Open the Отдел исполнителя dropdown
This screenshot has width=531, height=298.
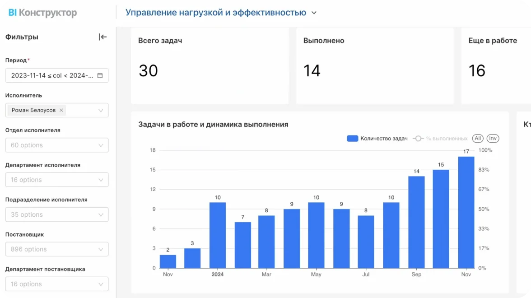pyautogui.click(x=57, y=145)
